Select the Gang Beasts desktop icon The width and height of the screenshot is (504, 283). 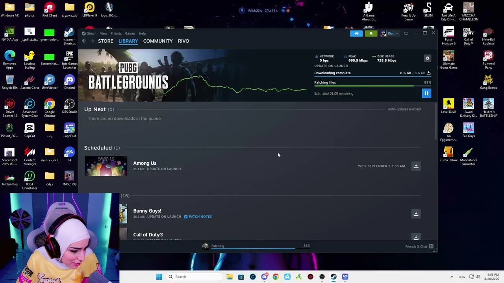pyautogui.click(x=488, y=82)
